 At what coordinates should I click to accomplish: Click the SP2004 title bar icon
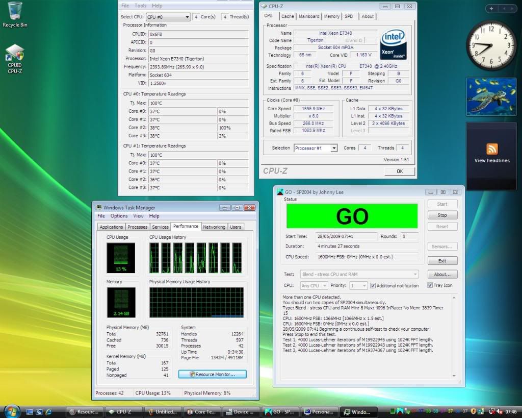point(280,192)
